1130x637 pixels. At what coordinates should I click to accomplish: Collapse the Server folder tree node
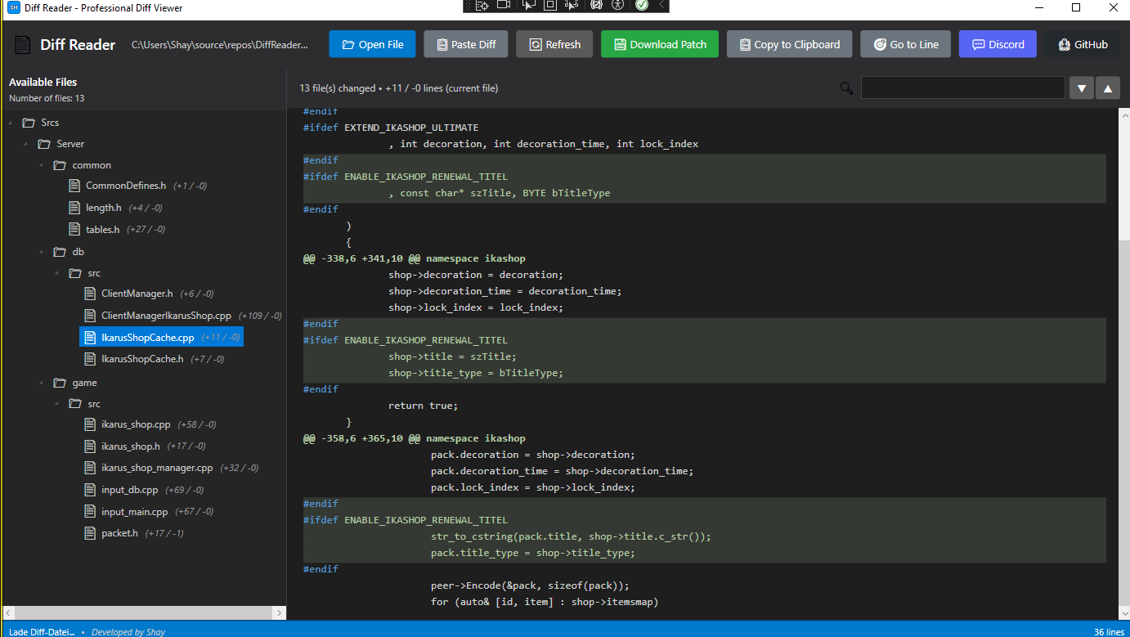(27, 144)
